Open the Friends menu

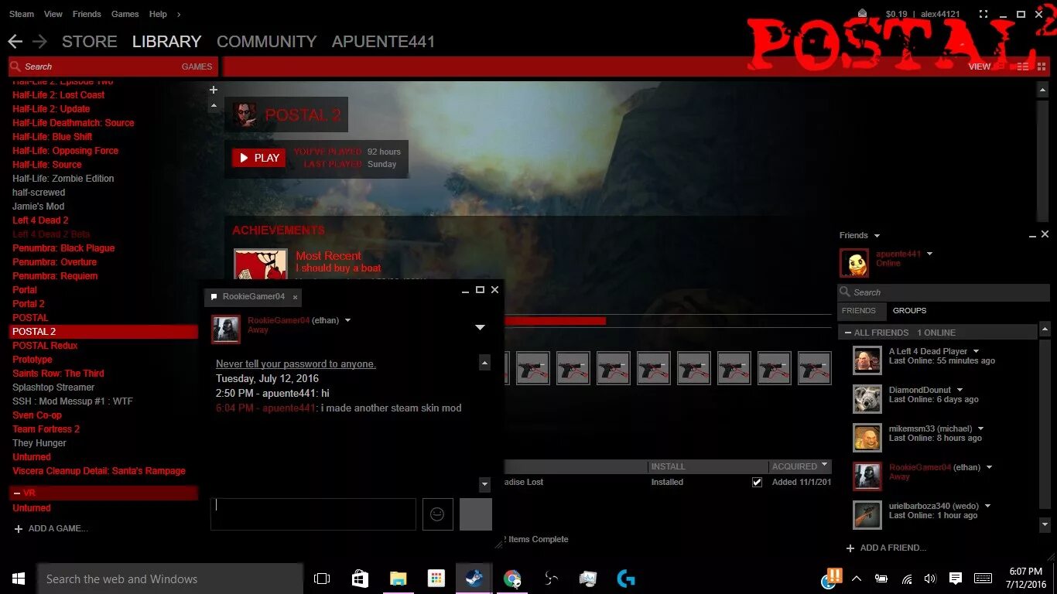87,14
